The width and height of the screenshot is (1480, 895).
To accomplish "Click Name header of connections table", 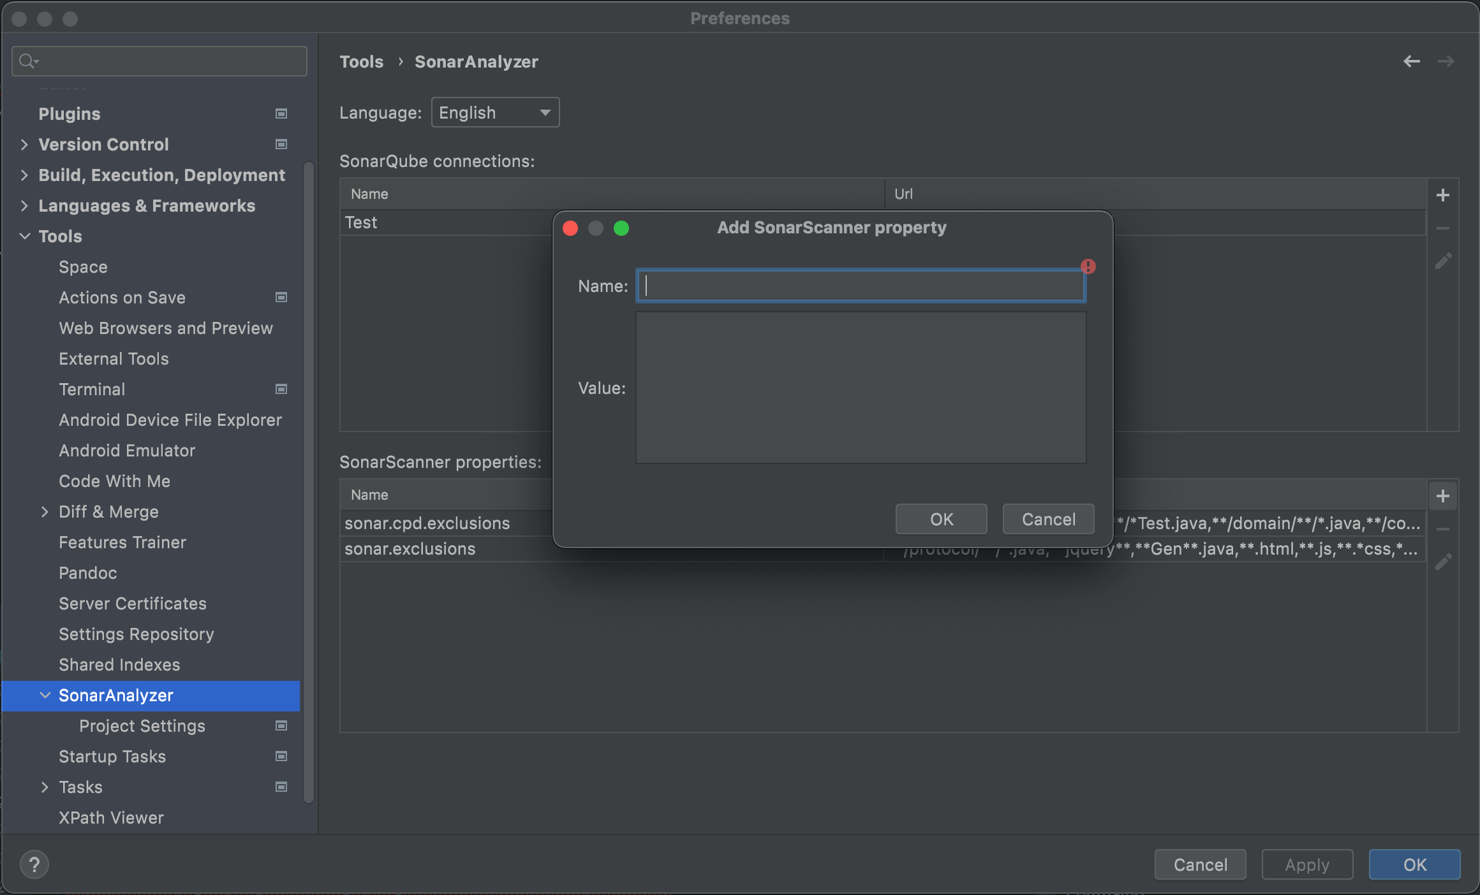I will point(612,194).
